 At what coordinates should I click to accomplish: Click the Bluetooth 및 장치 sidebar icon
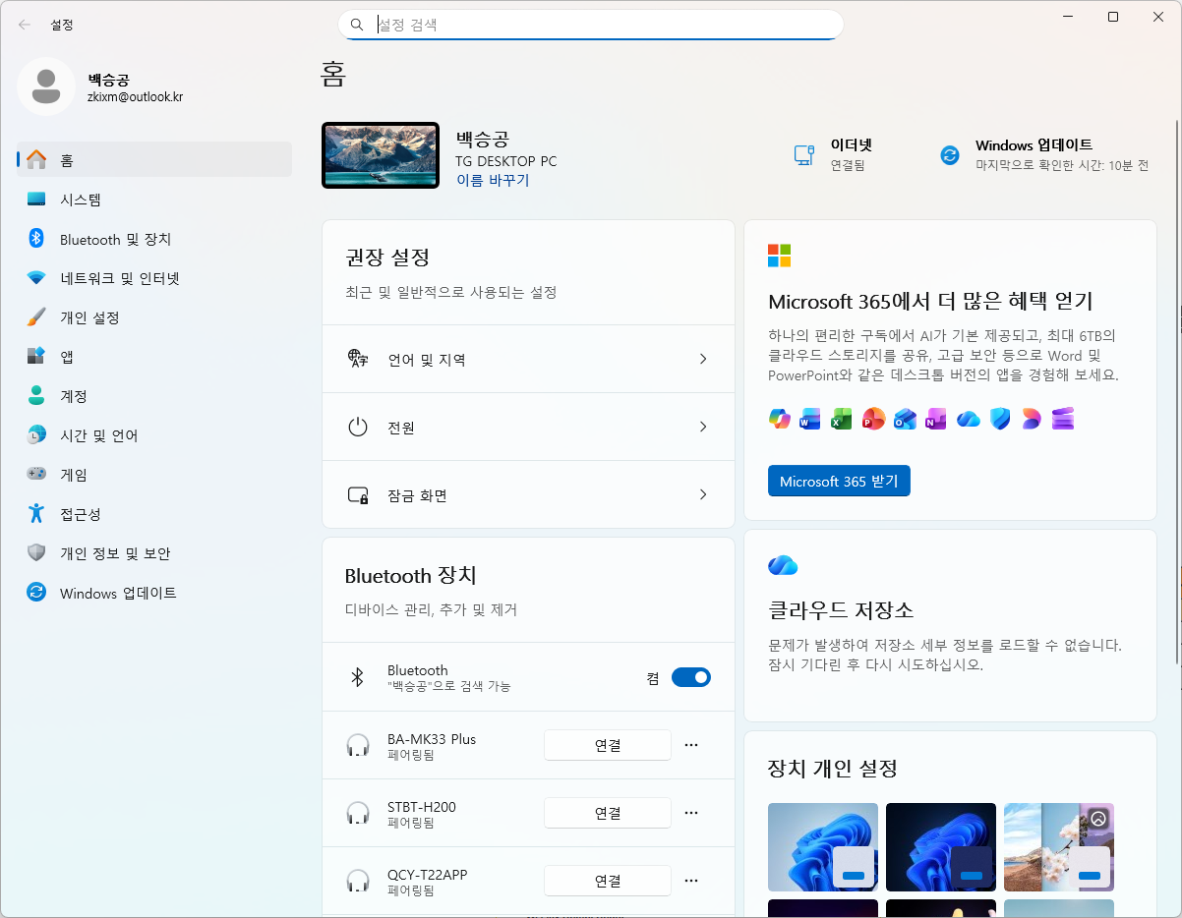point(36,239)
